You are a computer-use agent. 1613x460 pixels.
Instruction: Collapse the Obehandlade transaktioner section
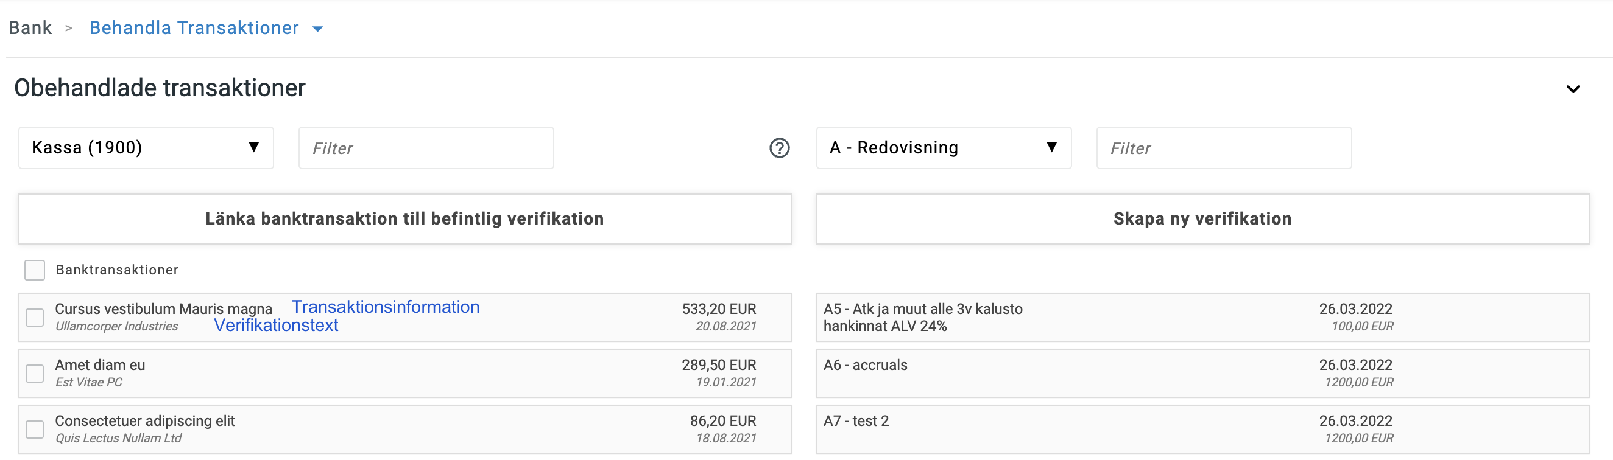point(1572,89)
